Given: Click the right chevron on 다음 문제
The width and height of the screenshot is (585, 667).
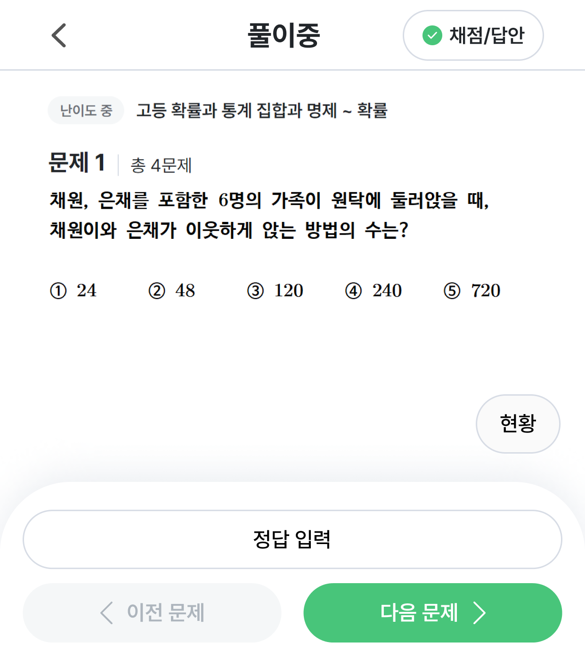Looking at the screenshot, I should (479, 613).
